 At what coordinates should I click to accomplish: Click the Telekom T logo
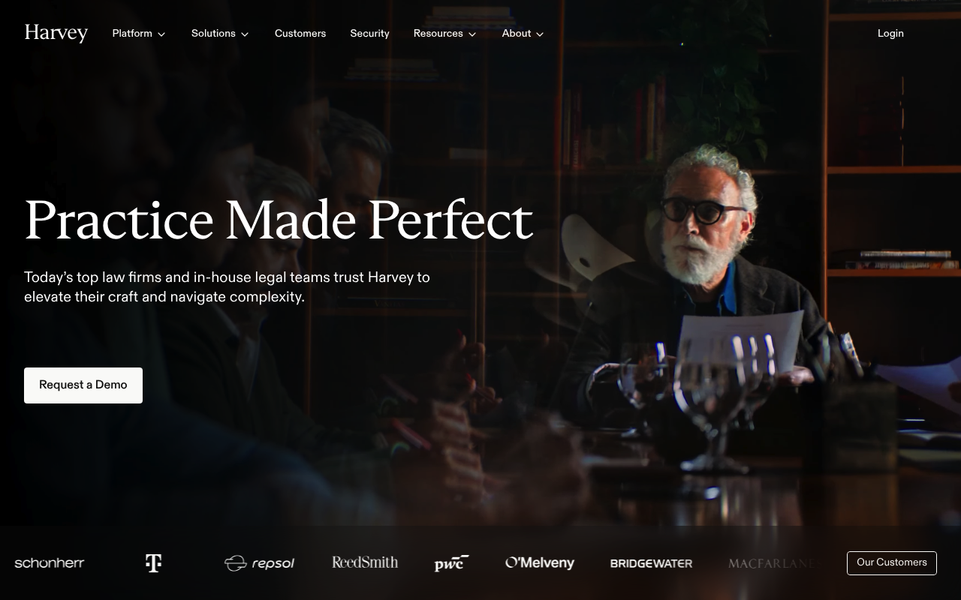click(x=153, y=563)
